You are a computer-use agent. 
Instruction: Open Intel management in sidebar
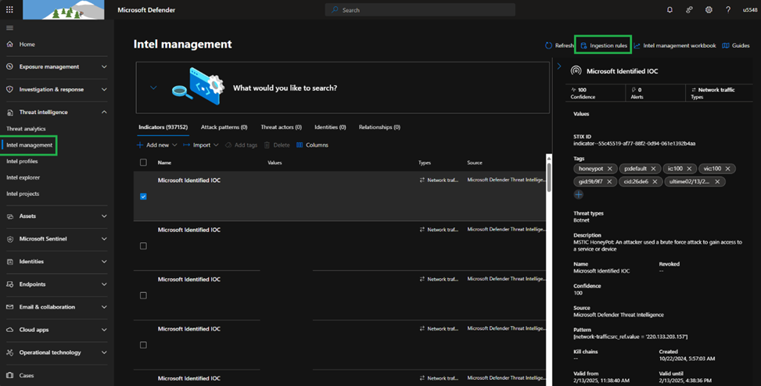tap(30, 145)
